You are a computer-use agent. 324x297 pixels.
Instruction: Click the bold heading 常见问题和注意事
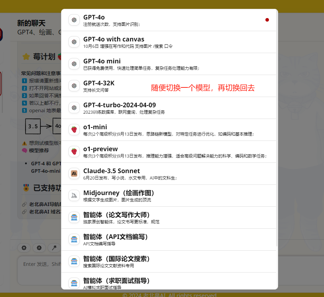click(x=41, y=73)
